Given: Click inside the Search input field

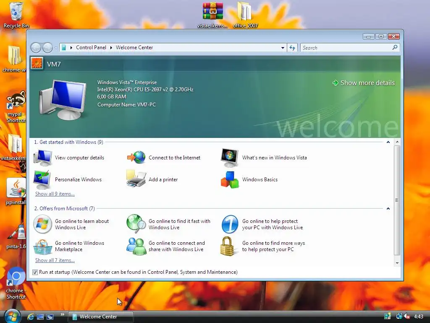Looking at the screenshot, I should click(x=346, y=48).
